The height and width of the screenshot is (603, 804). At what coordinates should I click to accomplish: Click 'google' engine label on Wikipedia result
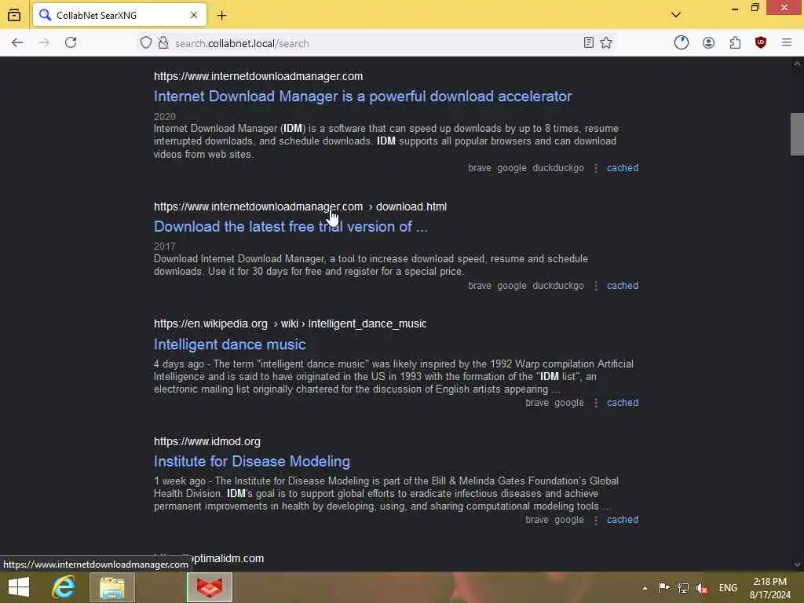tap(568, 403)
